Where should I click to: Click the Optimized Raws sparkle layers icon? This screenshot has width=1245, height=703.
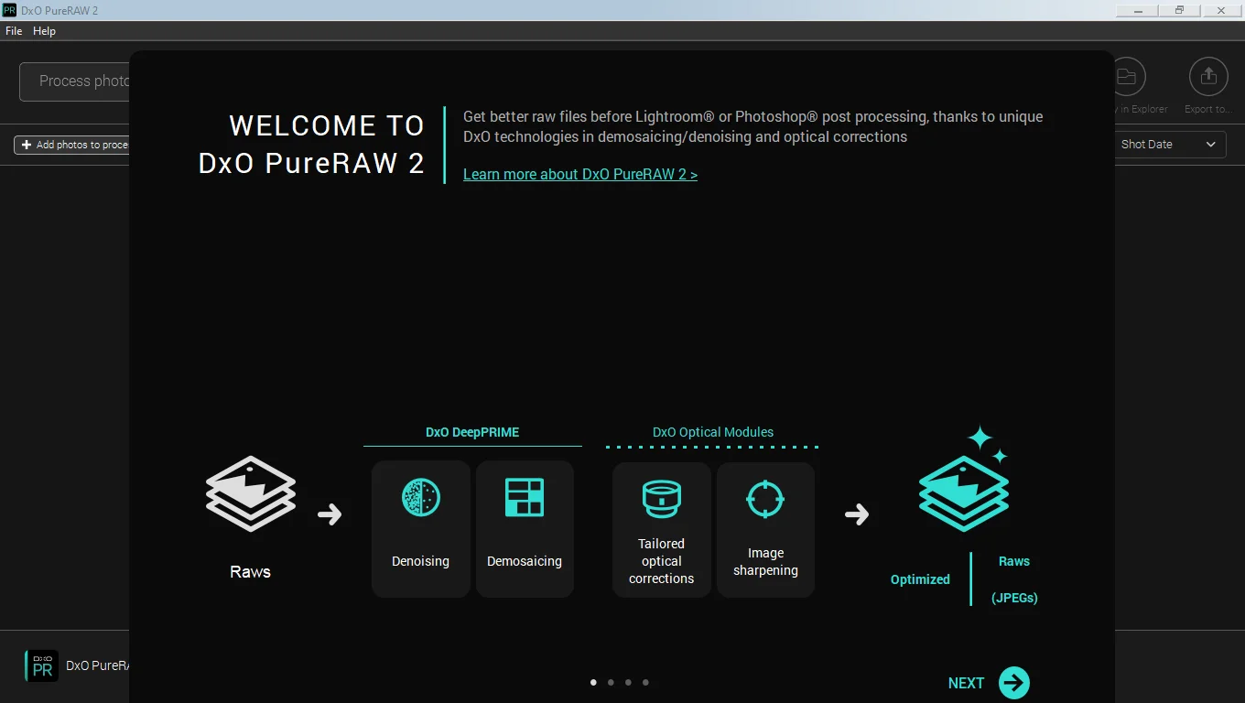click(964, 480)
